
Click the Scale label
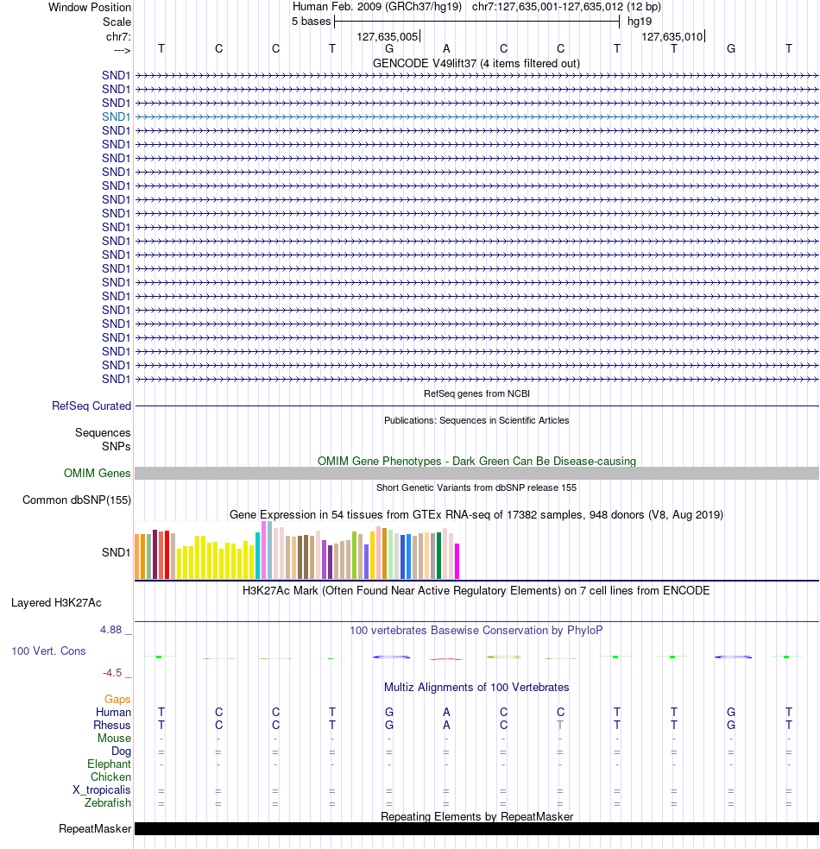(x=117, y=22)
